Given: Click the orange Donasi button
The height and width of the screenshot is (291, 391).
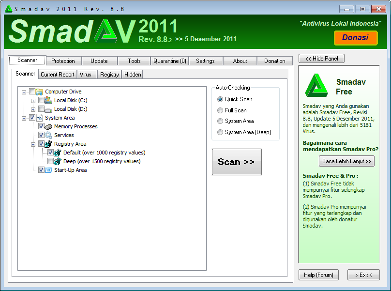Looking at the screenshot, I should [356, 38].
